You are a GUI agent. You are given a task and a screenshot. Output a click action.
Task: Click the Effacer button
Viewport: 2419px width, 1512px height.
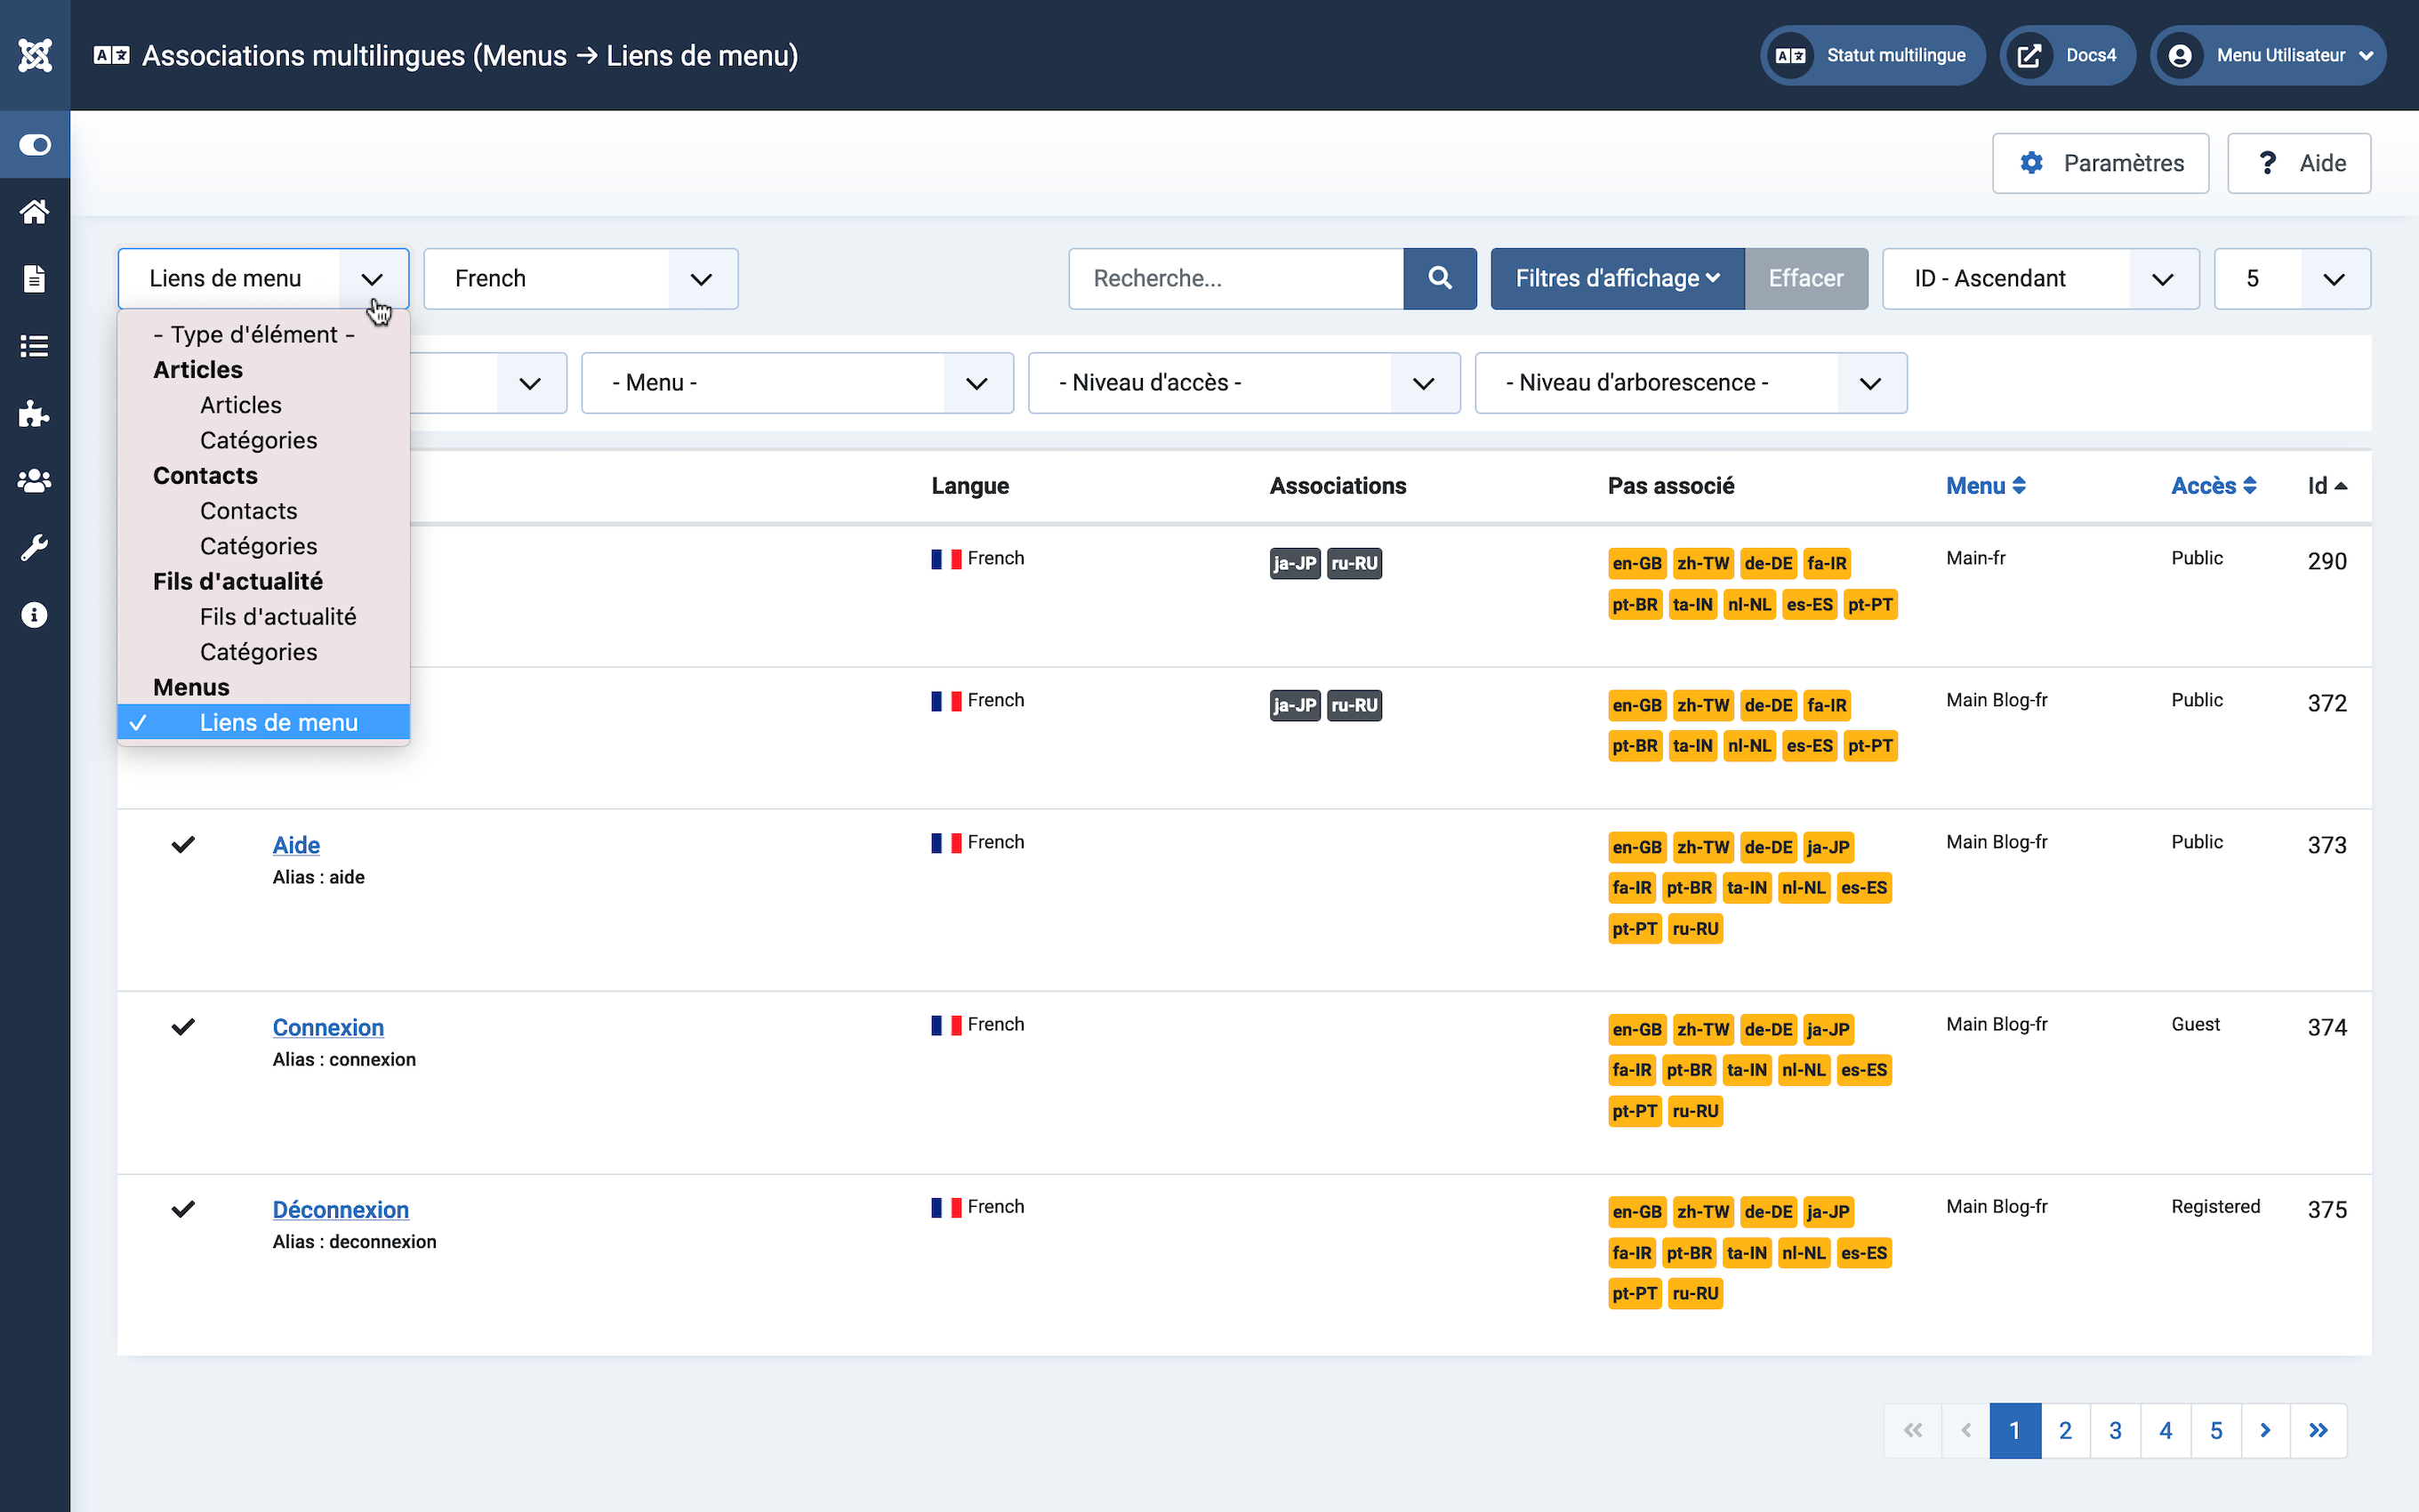coord(1805,278)
